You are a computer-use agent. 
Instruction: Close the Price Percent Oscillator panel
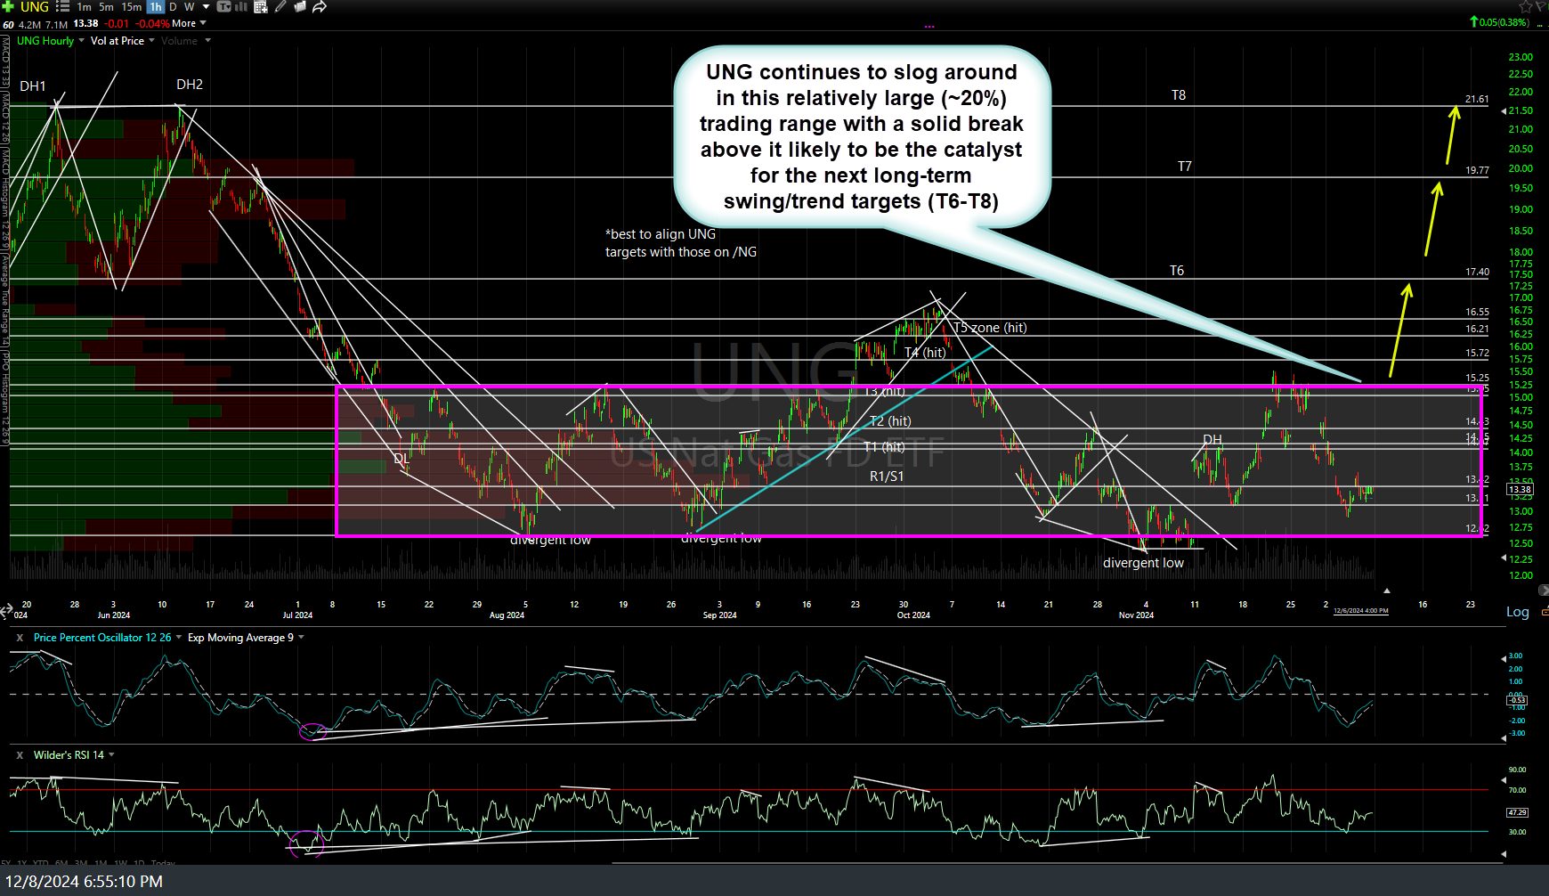[x=20, y=638]
